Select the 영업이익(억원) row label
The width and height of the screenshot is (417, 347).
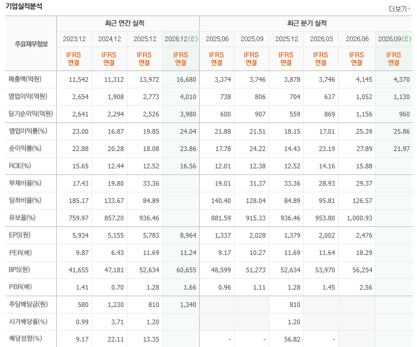coord(28,96)
